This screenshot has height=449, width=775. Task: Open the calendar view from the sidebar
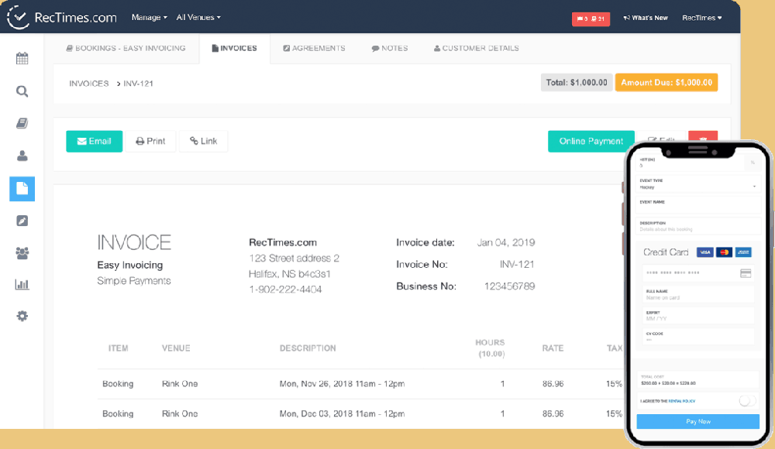click(22, 57)
